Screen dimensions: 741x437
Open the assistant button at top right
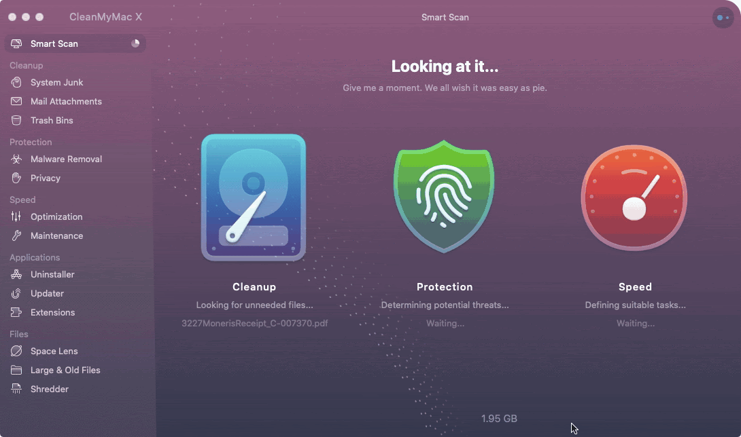pyautogui.click(x=723, y=18)
